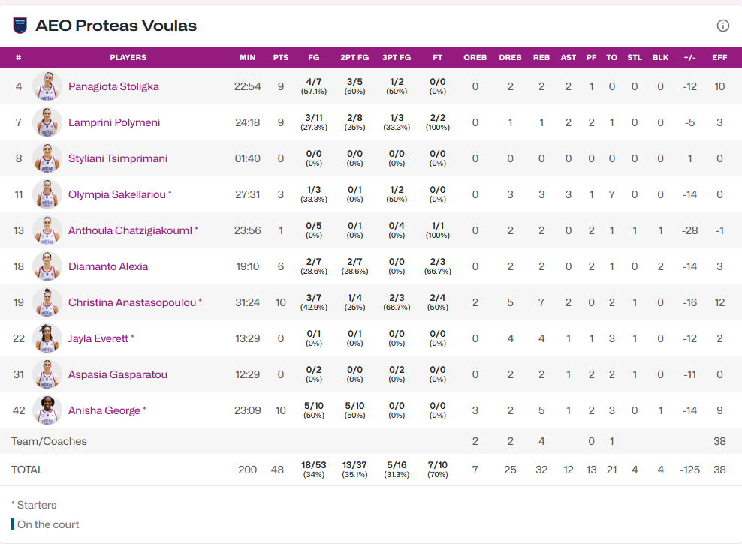Select Jayla Everett's player photo
Image resolution: width=742 pixels, height=544 pixels.
(47, 338)
